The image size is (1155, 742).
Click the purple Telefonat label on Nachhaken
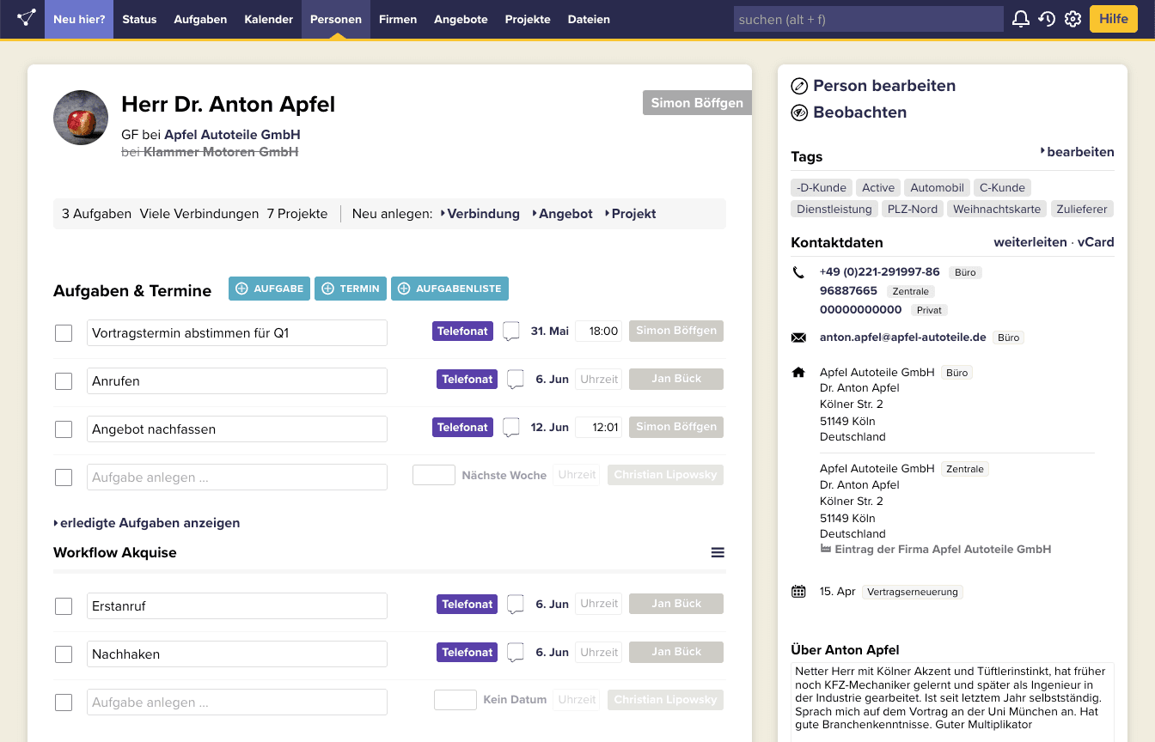467,653
